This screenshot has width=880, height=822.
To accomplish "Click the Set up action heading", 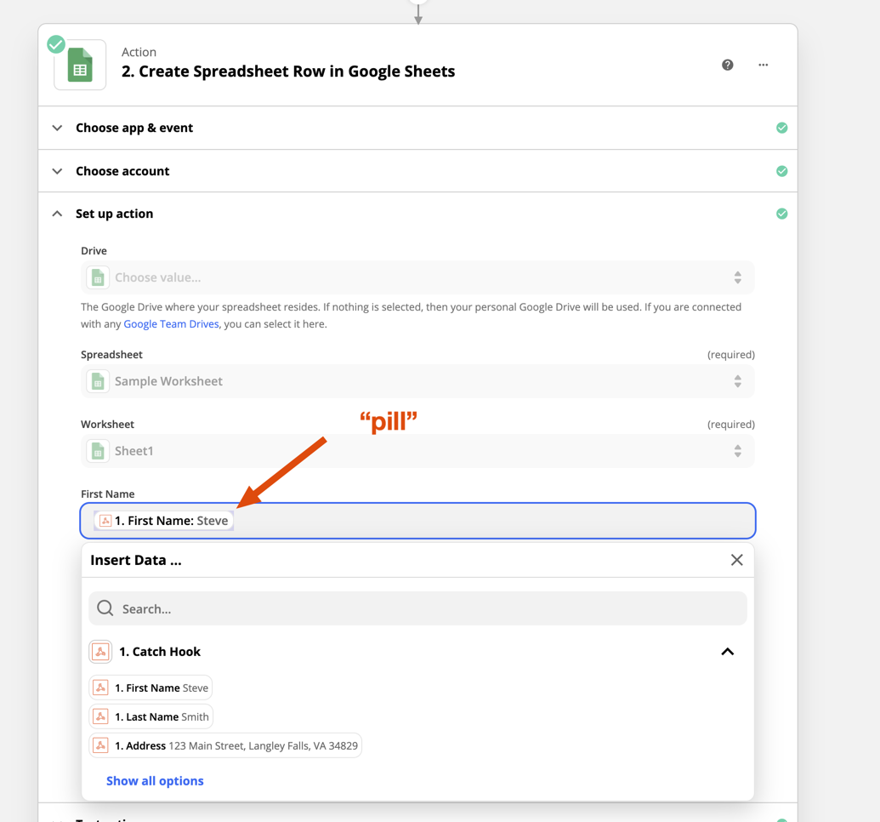I will 115,214.
